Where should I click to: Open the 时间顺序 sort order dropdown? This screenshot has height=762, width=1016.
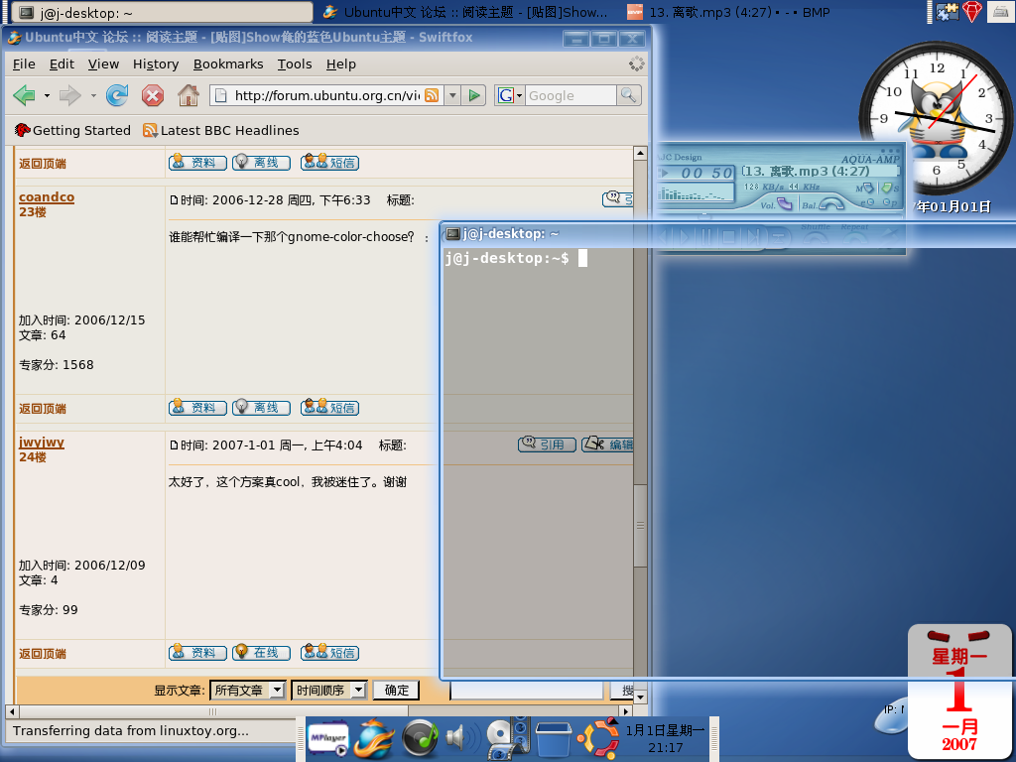pyautogui.click(x=329, y=691)
